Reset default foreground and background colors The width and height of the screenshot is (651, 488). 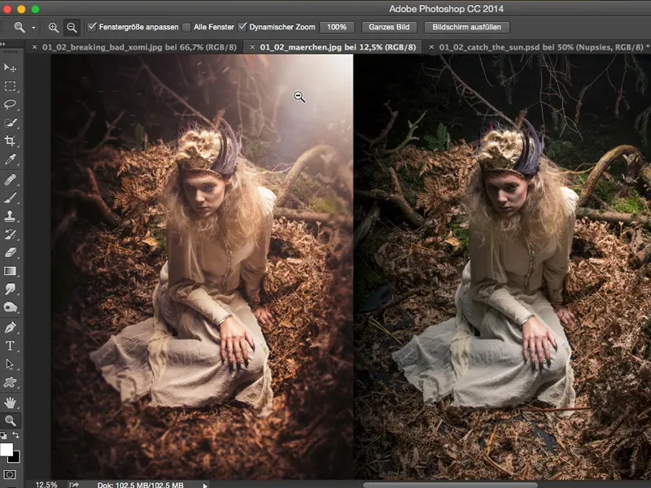click(3, 435)
